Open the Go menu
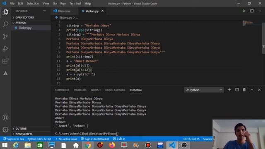The height and width of the screenshot is (149, 265). point(55,3)
